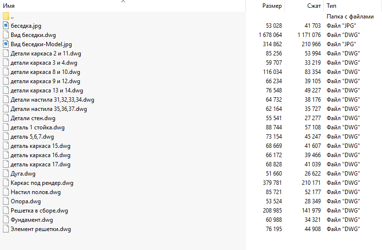Select the Фундамент.dwg file icon
Image resolution: width=382 pixels, height=250 pixels.
tap(6, 220)
